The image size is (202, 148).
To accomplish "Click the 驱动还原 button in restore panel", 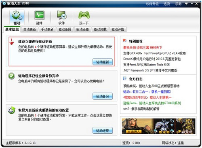I will (x=103, y=130).
